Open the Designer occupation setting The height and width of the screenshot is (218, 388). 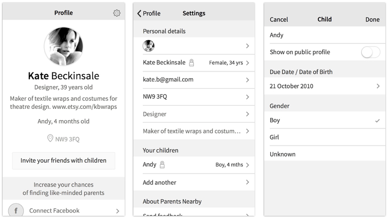coord(194,114)
